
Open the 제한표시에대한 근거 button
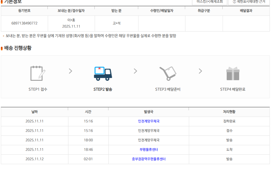pos(249,2)
